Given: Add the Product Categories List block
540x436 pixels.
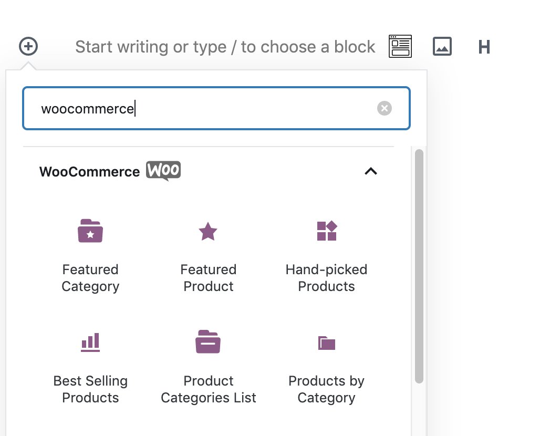Looking at the screenshot, I should click(x=209, y=367).
